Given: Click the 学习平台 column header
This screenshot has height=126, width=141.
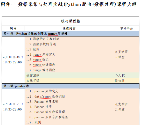Looking at the screenshot, I should tap(126, 28).
